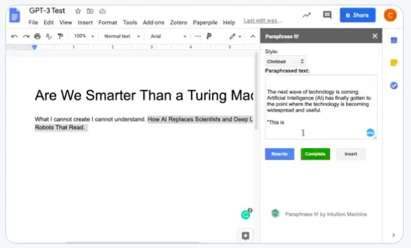
Task: Open the Arial font dropdown
Action: [169, 36]
